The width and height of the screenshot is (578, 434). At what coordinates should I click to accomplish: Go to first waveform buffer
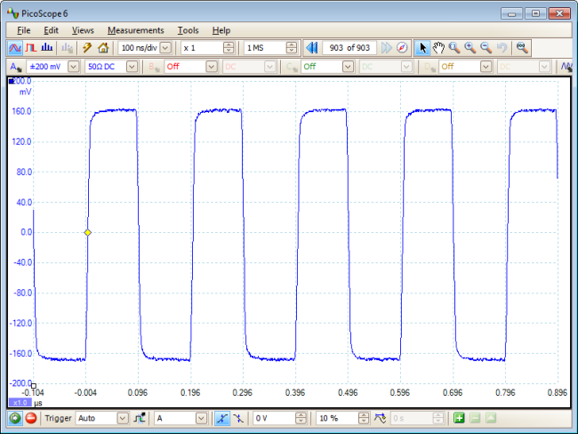pos(311,47)
